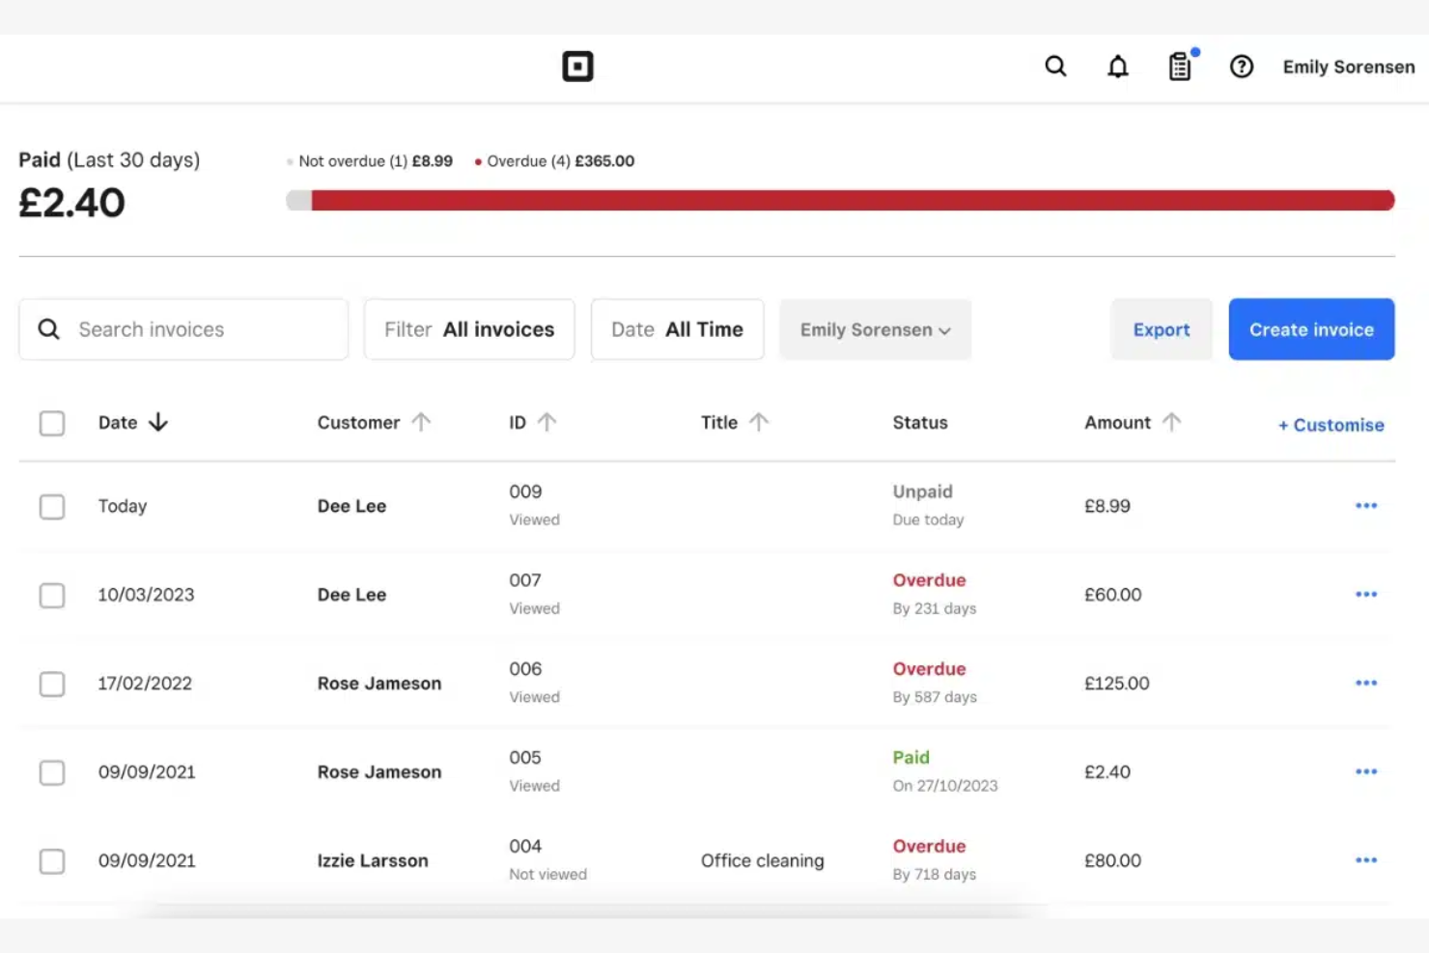Open actions ellipsis for invoice 009
Image resolution: width=1429 pixels, height=953 pixels.
(1366, 505)
